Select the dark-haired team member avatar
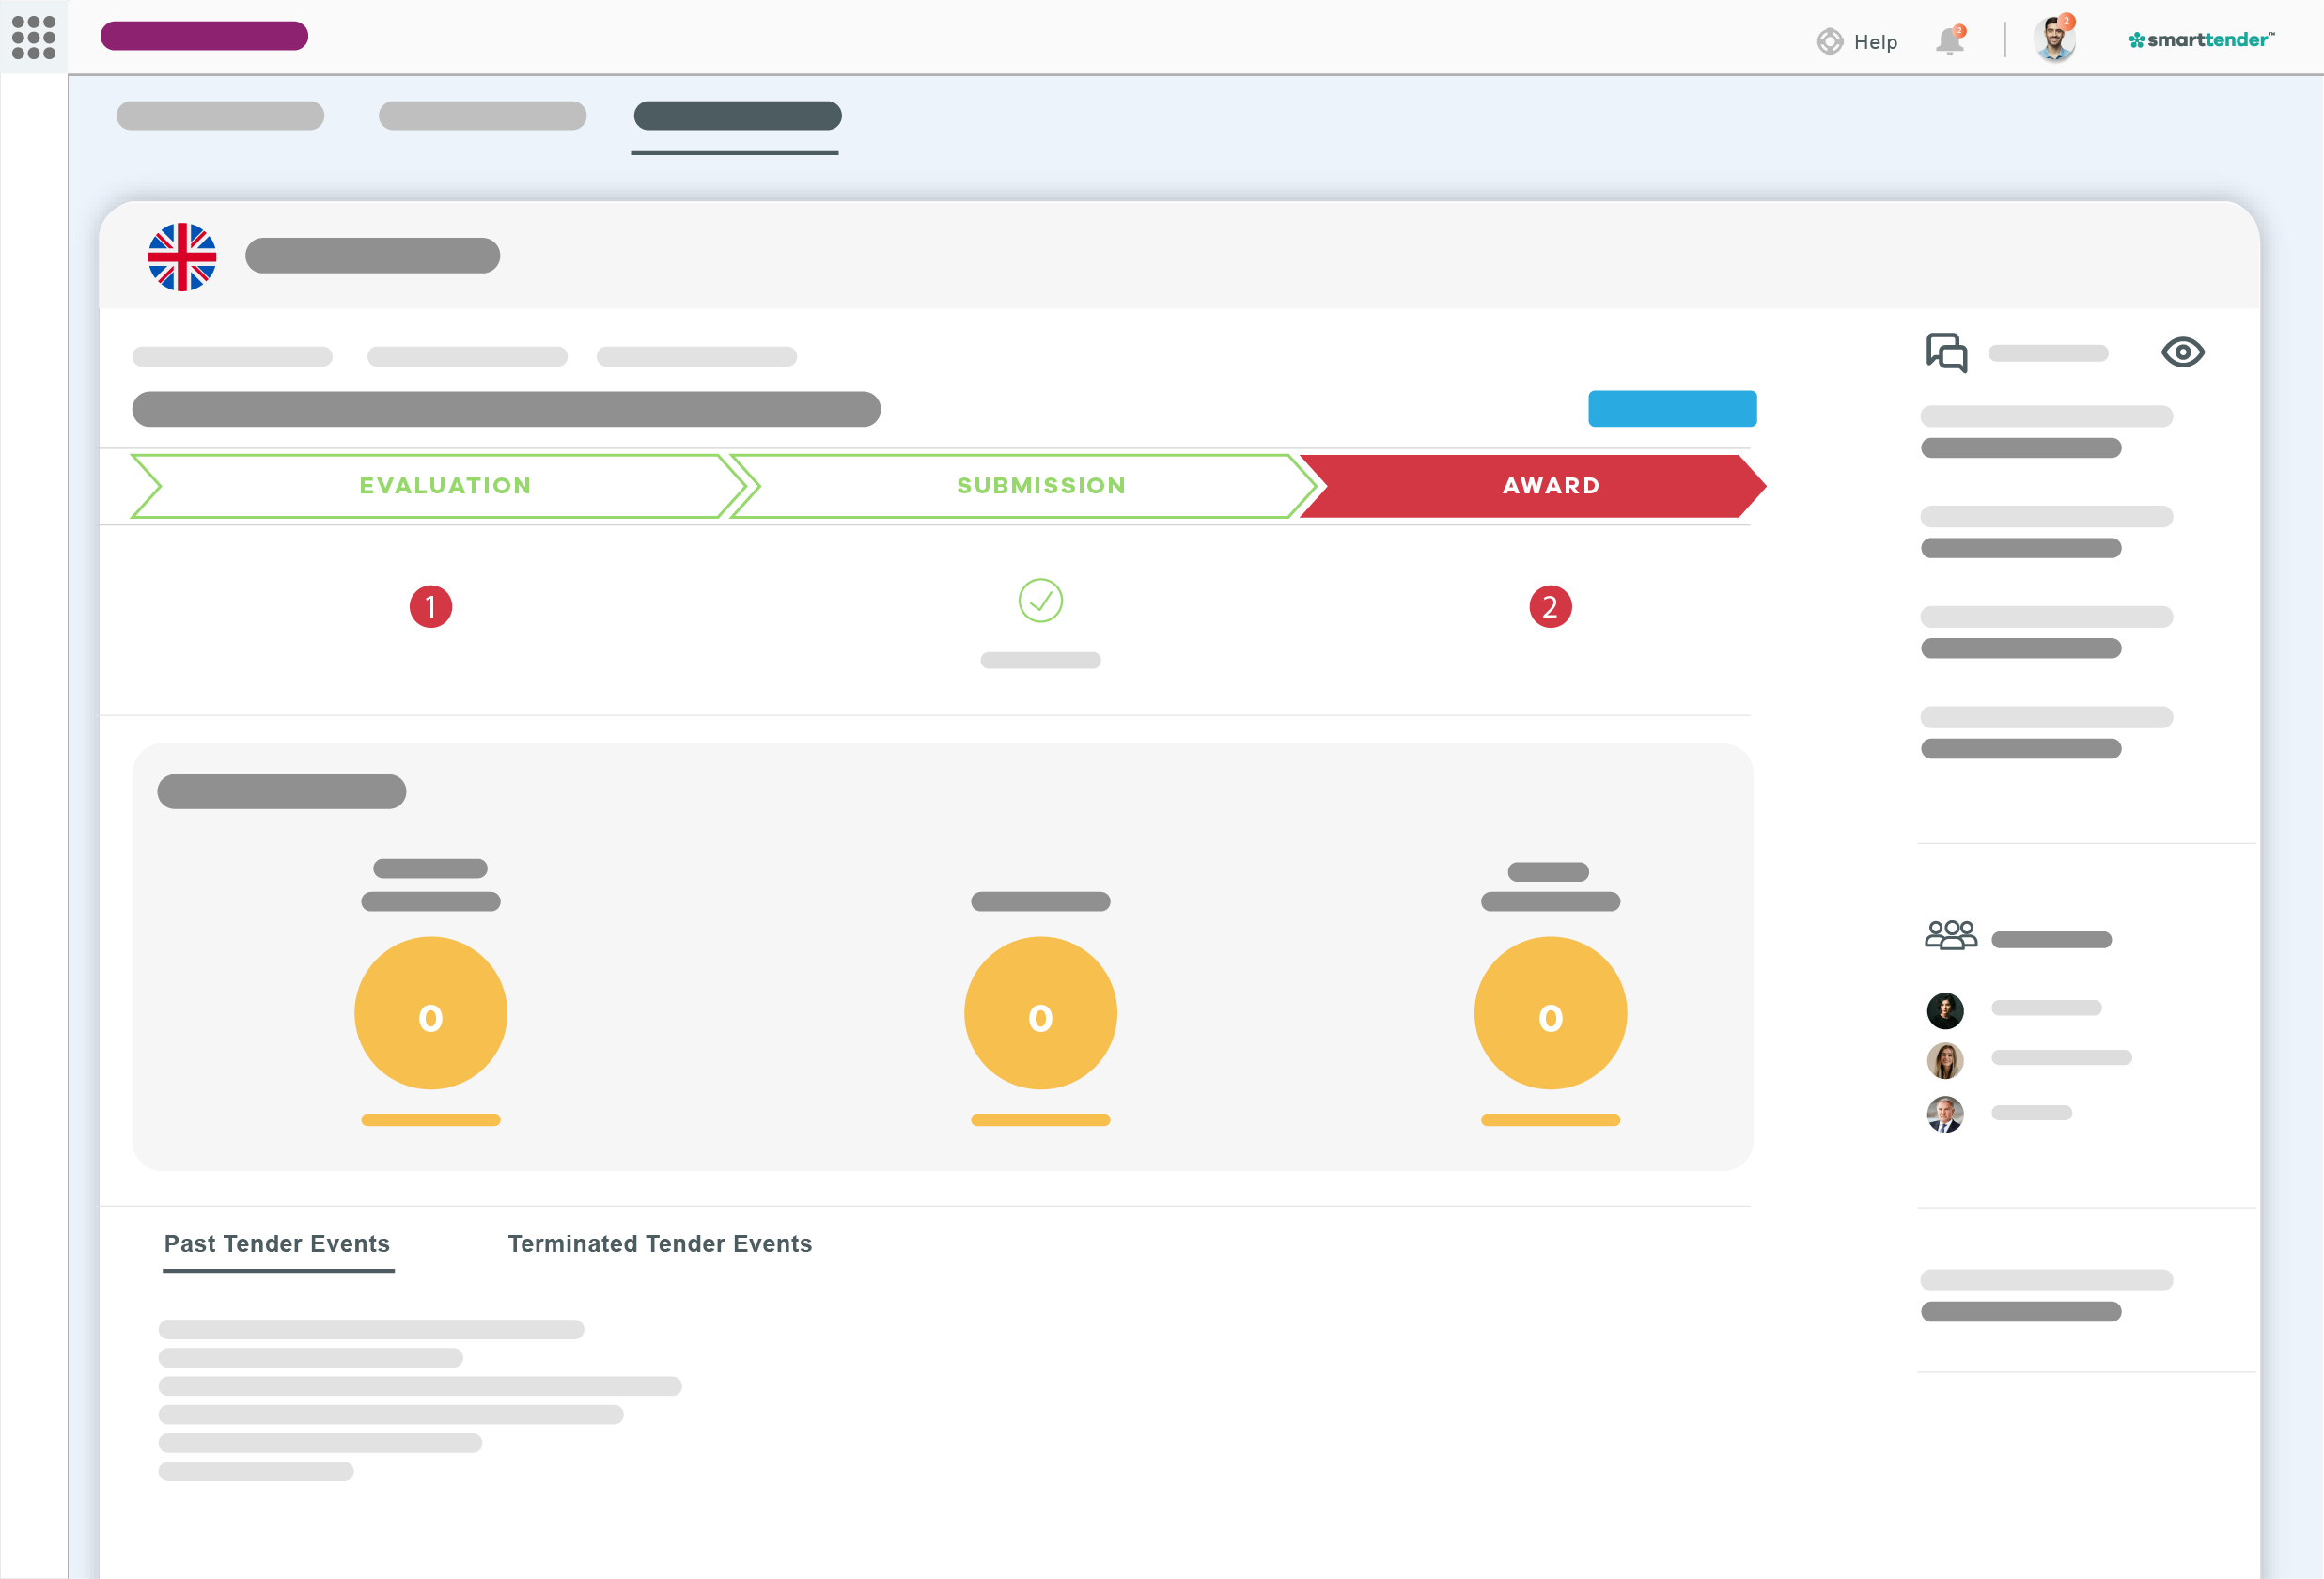Viewport: 2324px width, 1579px height. (x=1945, y=1010)
